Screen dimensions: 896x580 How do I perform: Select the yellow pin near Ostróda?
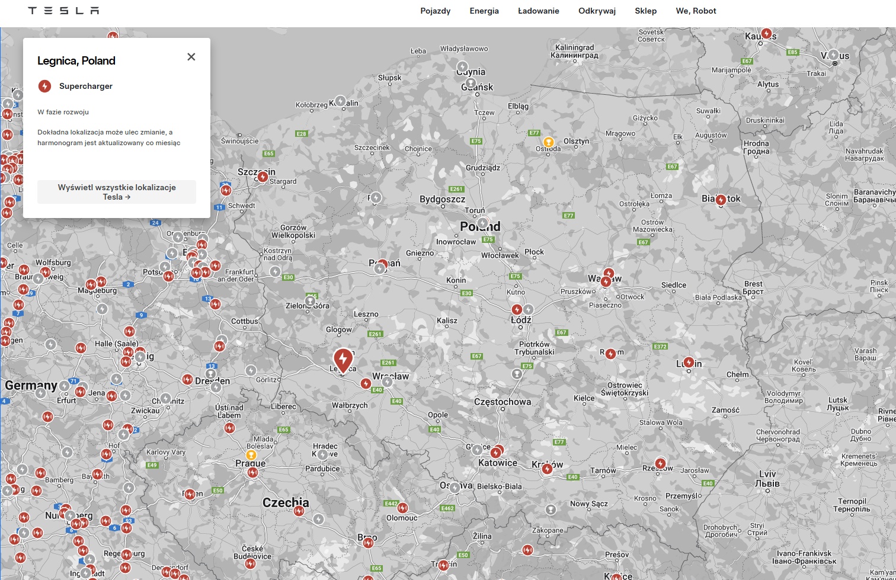click(549, 142)
